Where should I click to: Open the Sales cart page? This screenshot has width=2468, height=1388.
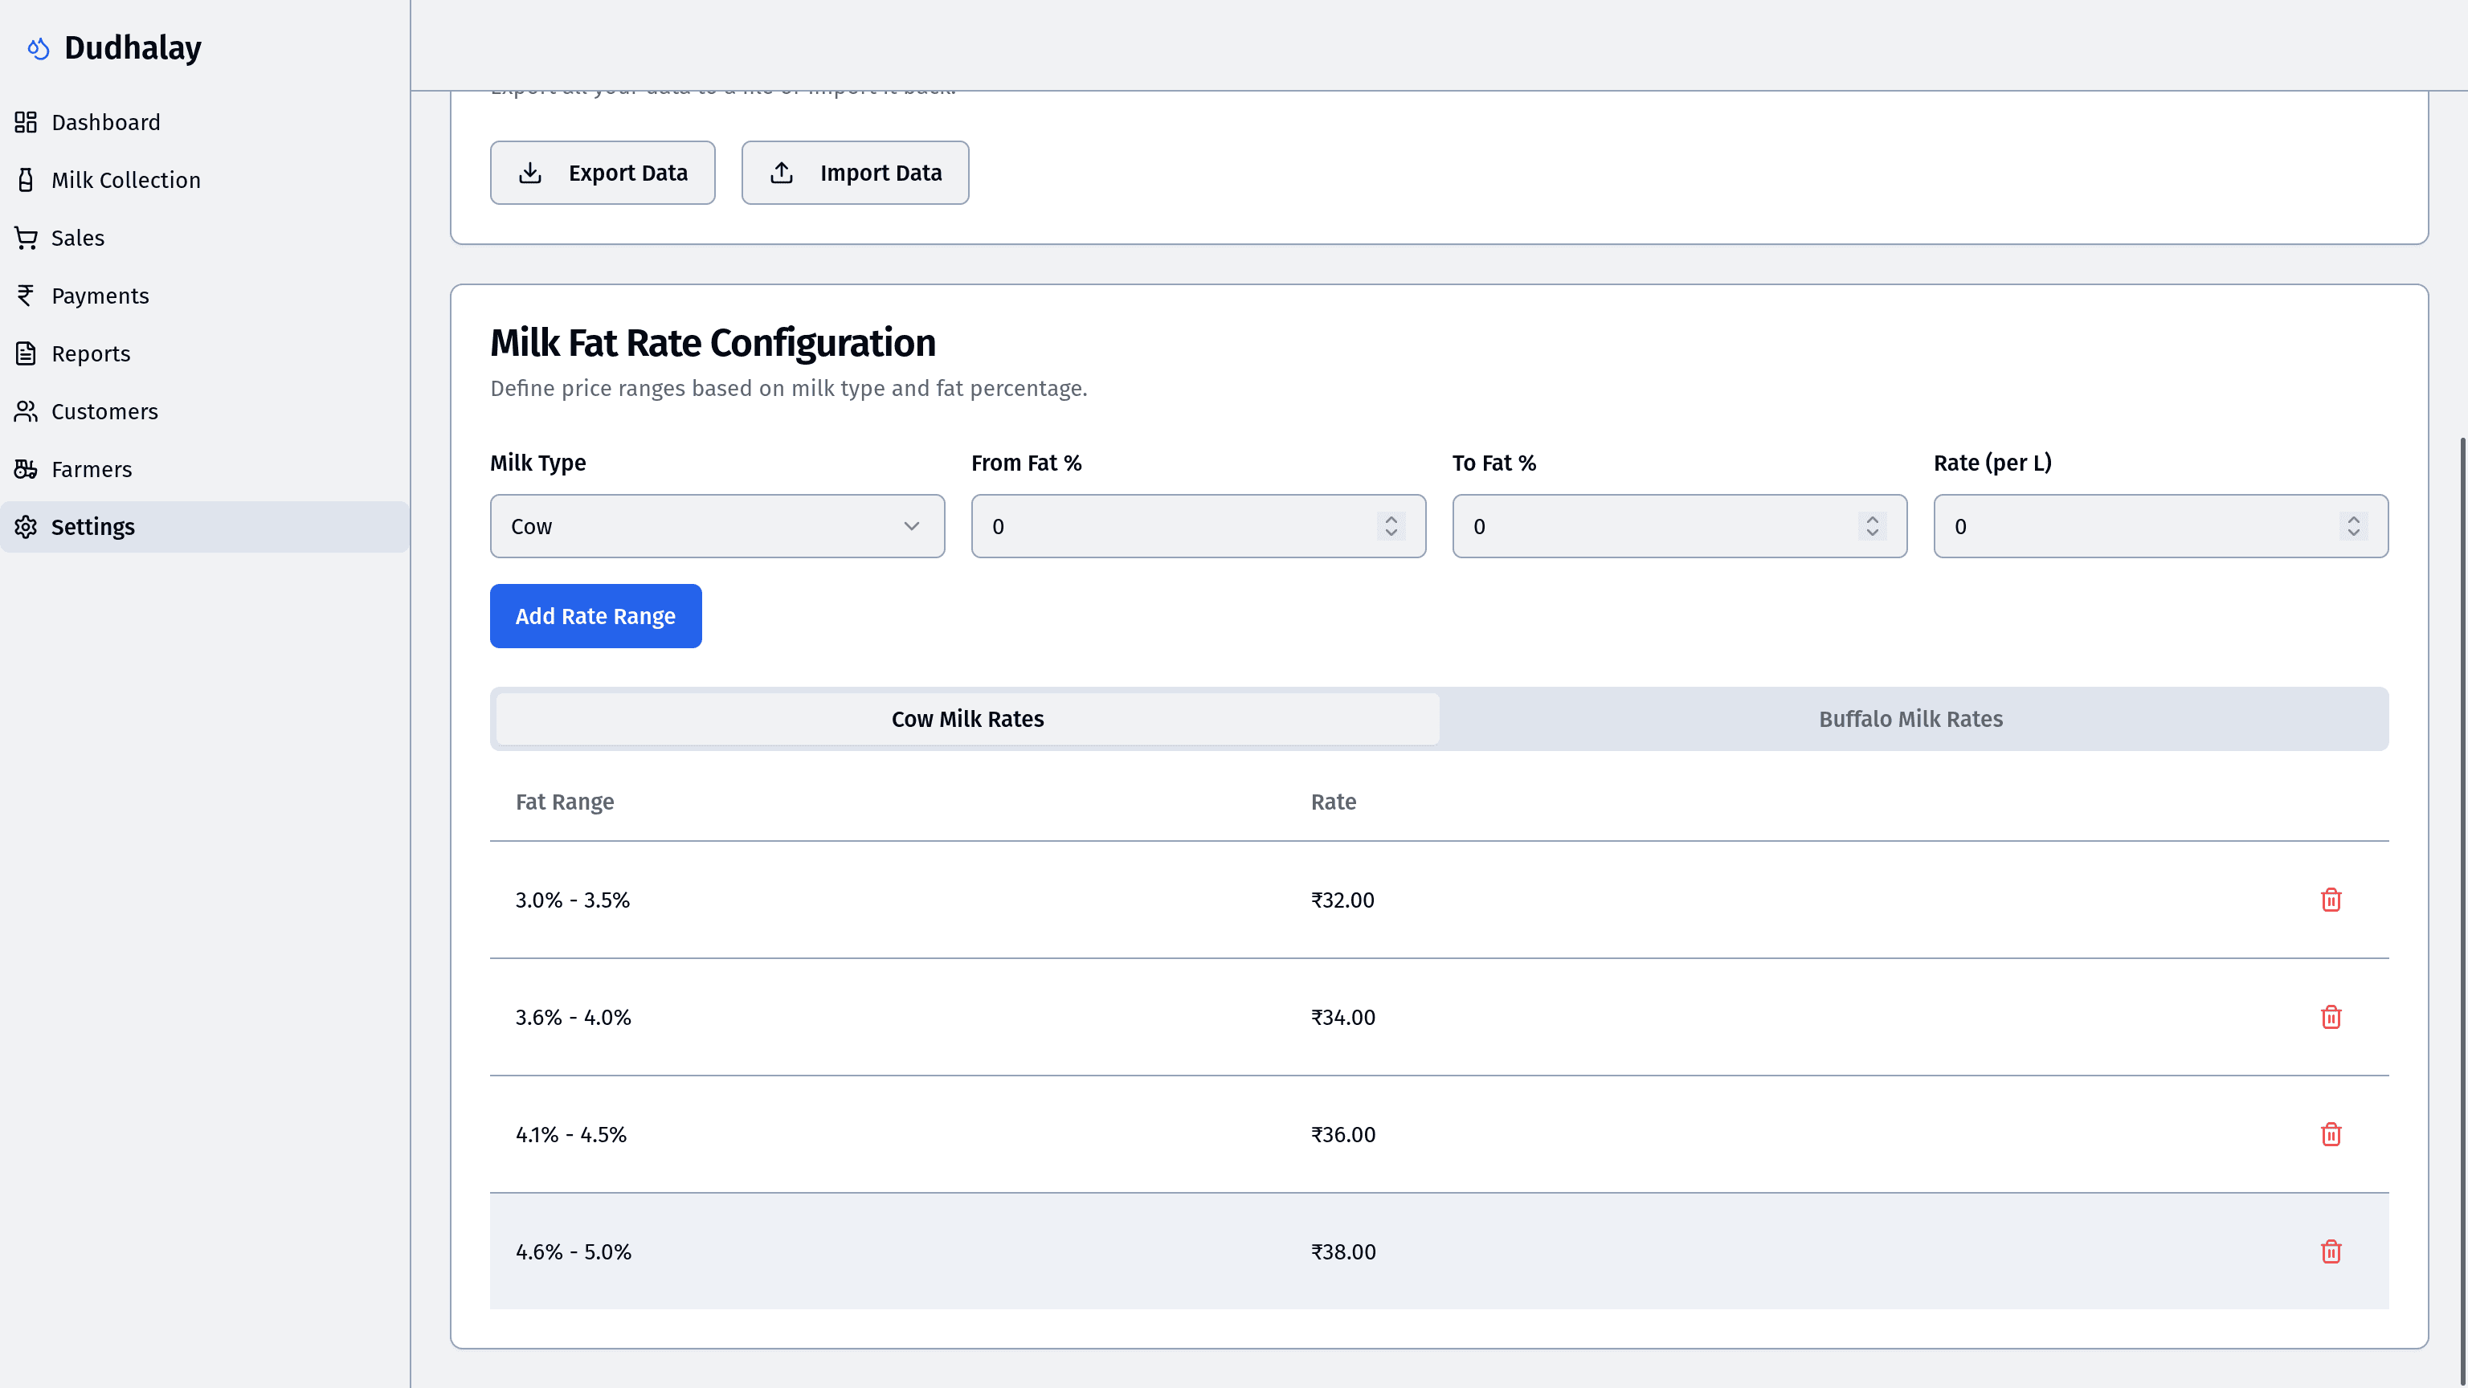point(76,238)
